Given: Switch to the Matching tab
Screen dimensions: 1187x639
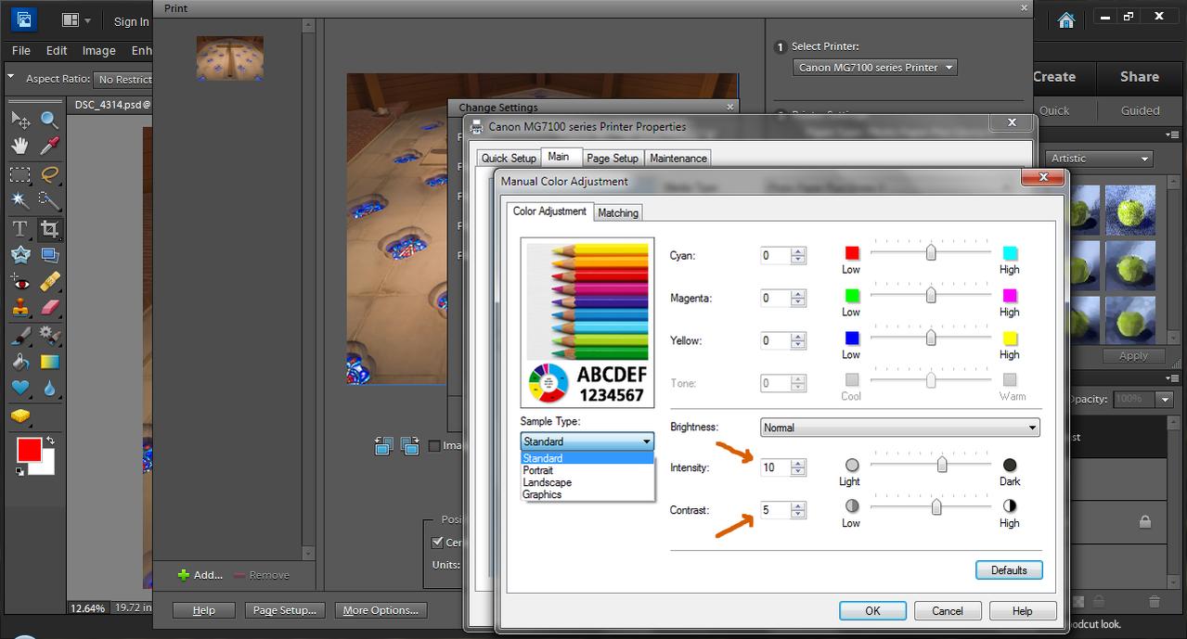Looking at the screenshot, I should click(618, 213).
